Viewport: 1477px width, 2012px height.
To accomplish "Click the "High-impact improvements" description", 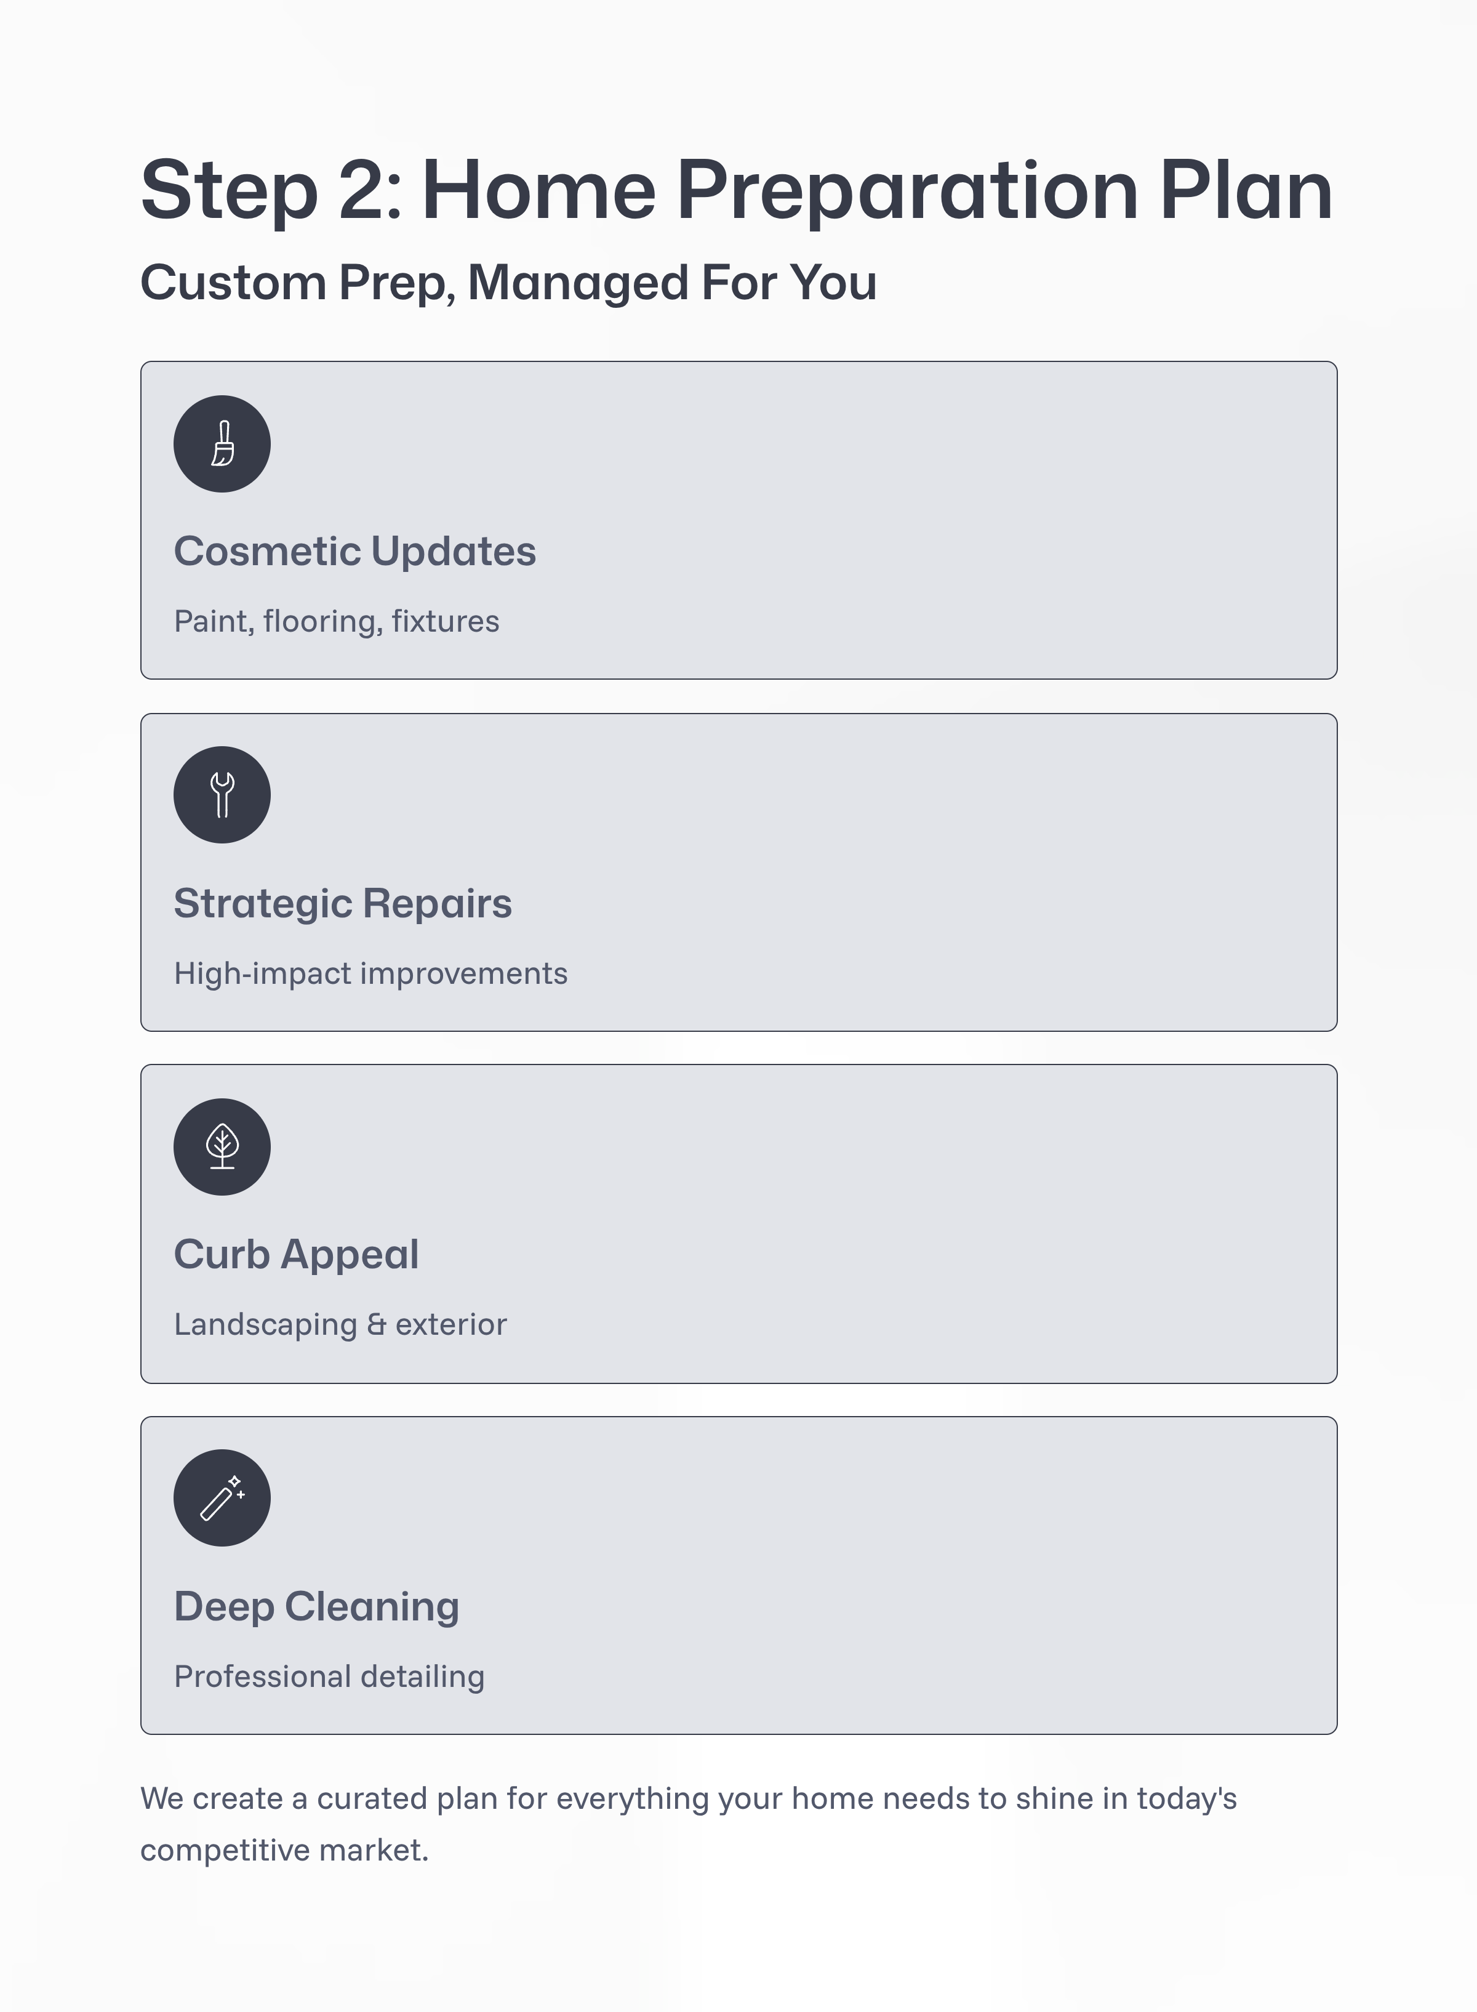I will [370, 973].
